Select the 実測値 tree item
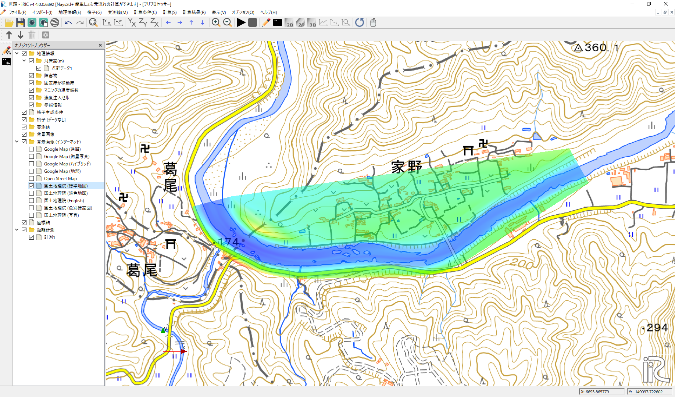Screen dimensions: 675x397 (x=43, y=127)
